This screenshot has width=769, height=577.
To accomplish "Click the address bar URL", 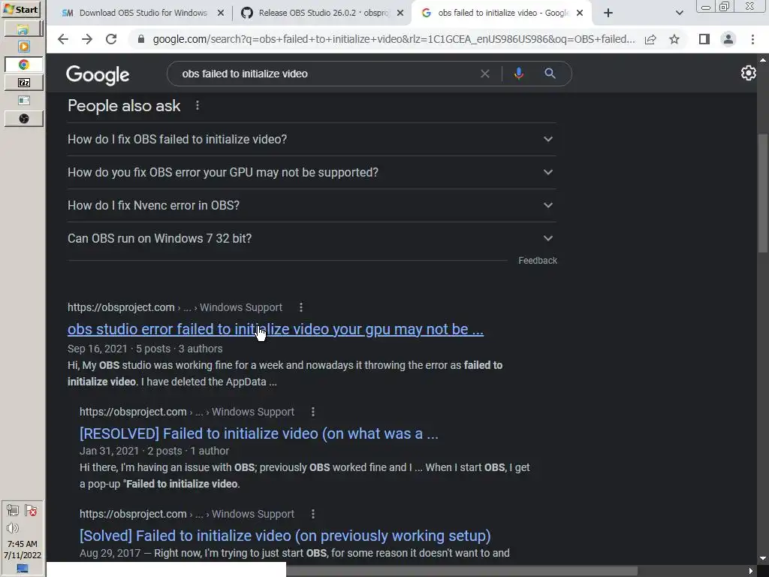I will [394, 39].
